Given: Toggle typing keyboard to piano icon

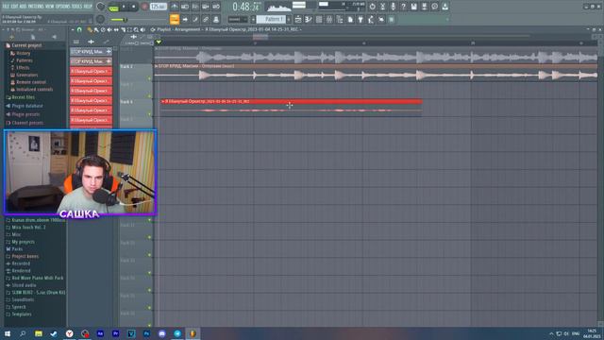Looking at the screenshot, I should pos(175,19).
